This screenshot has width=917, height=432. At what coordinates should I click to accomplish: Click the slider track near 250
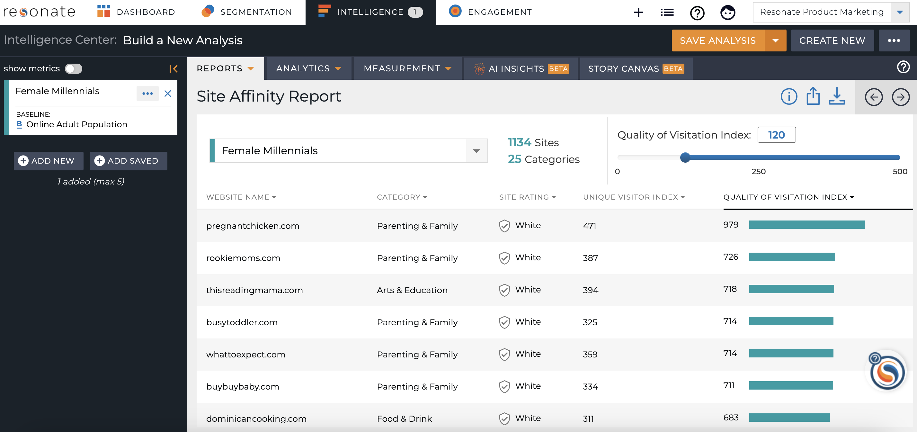(758, 157)
